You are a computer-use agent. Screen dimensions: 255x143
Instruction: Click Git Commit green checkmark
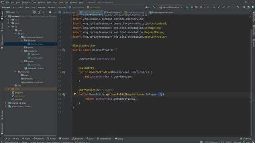[224, 7]
